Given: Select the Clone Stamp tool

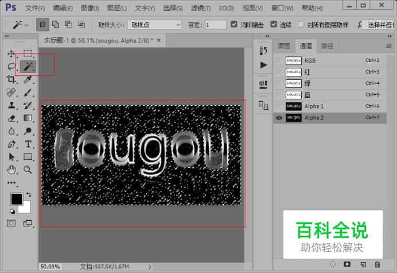Looking at the screenshot, I should [x=11, y=105].
